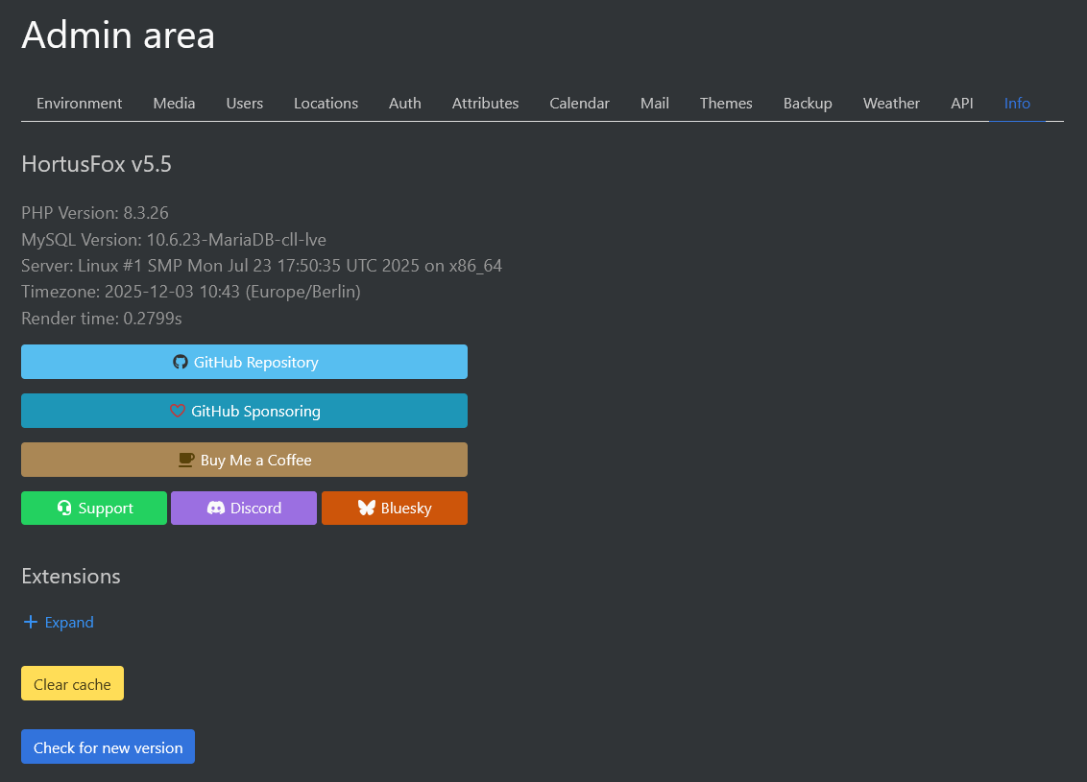Open the Backup tab
Image resolution: width=1087 pixels, height=782 pixels.
coord(807,103)
